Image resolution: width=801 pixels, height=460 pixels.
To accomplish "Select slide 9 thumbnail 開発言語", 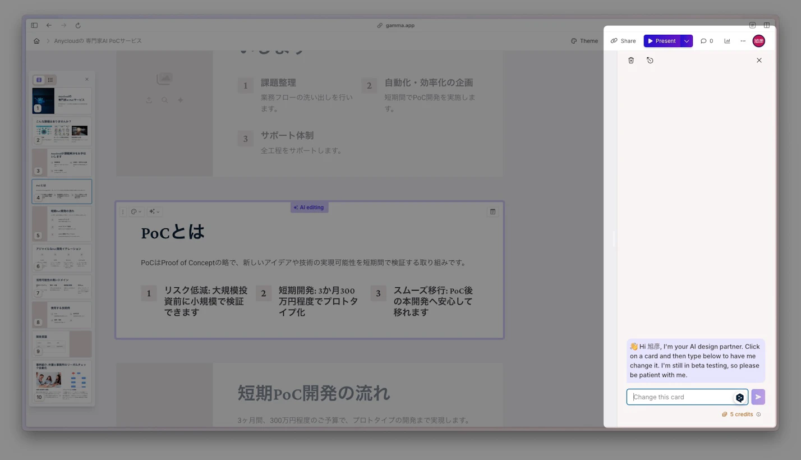I will click(x=62, y=344).
